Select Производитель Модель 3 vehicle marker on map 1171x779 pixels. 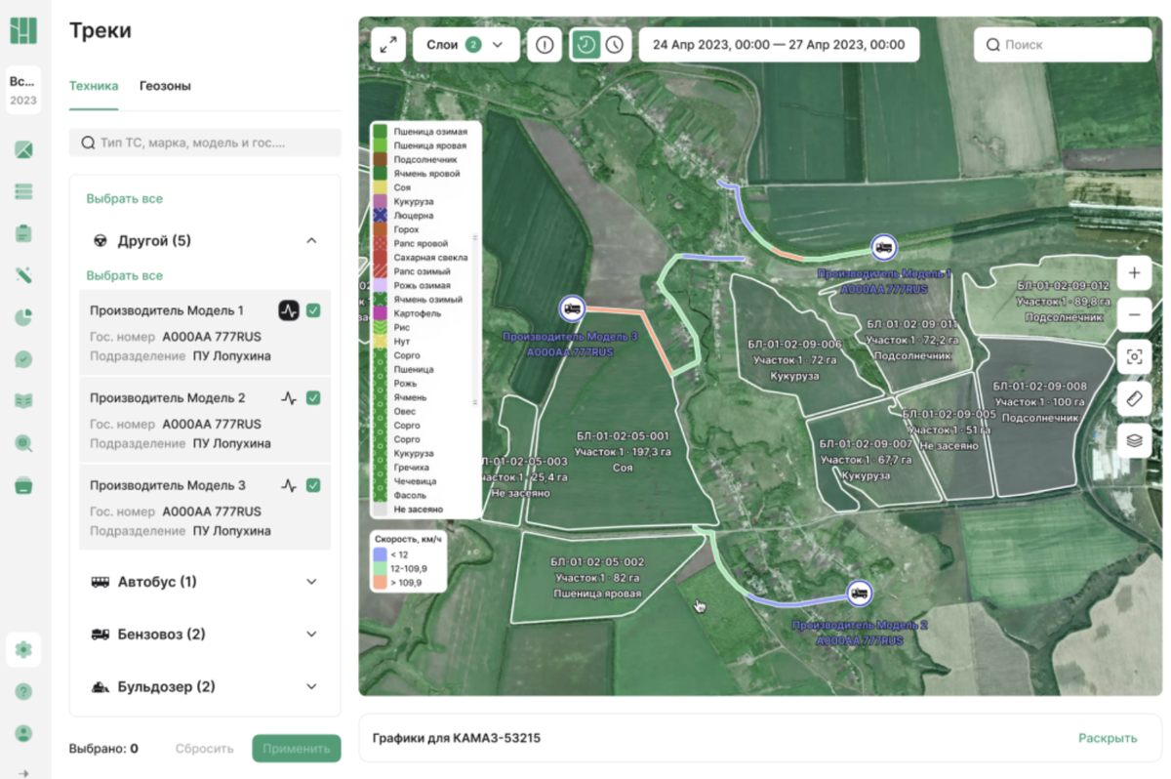coord(572,309)
